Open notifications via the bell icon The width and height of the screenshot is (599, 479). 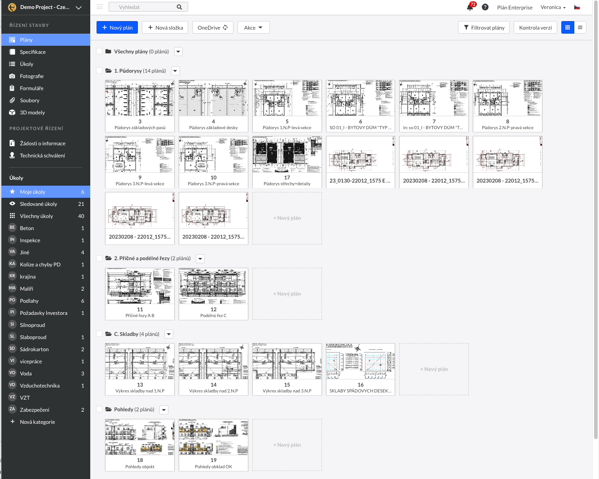pyautogui.click(x=470, y=7)
